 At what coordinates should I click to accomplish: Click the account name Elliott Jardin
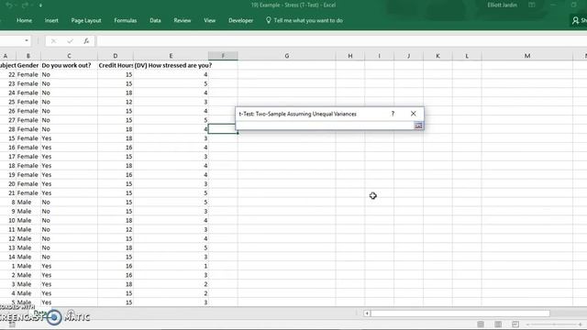[502, 5]
